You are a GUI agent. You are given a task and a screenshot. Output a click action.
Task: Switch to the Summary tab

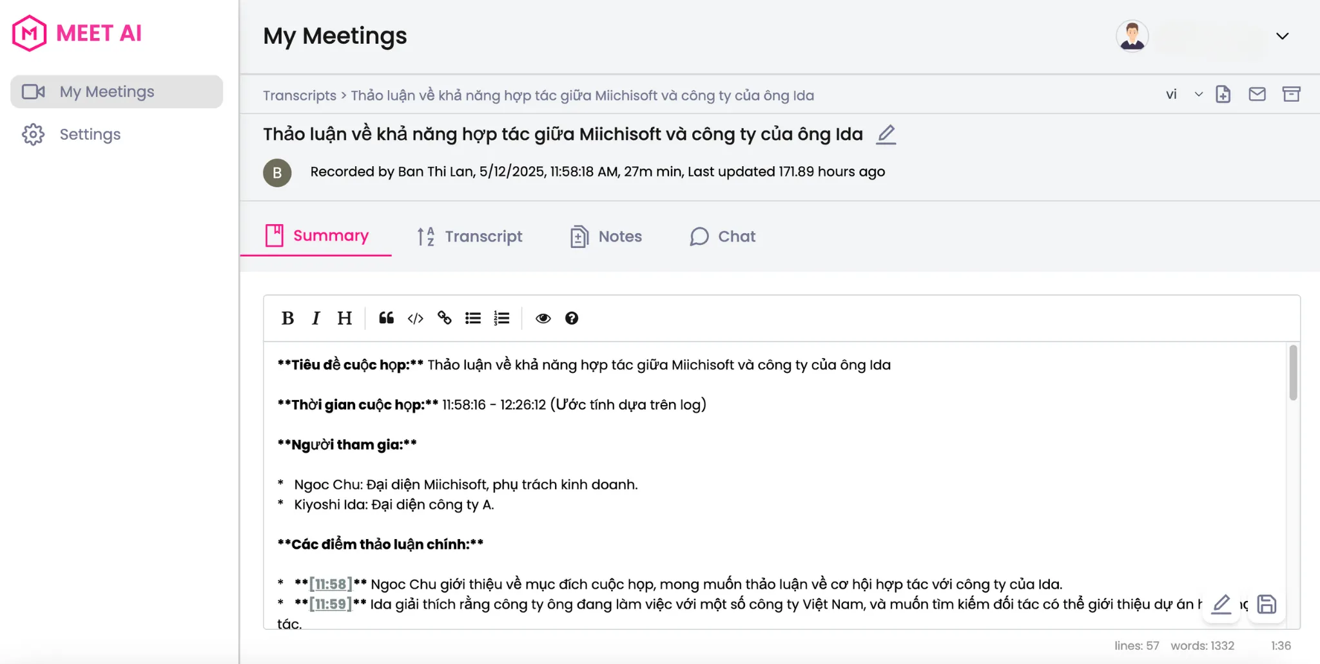[x=316, y=236]
